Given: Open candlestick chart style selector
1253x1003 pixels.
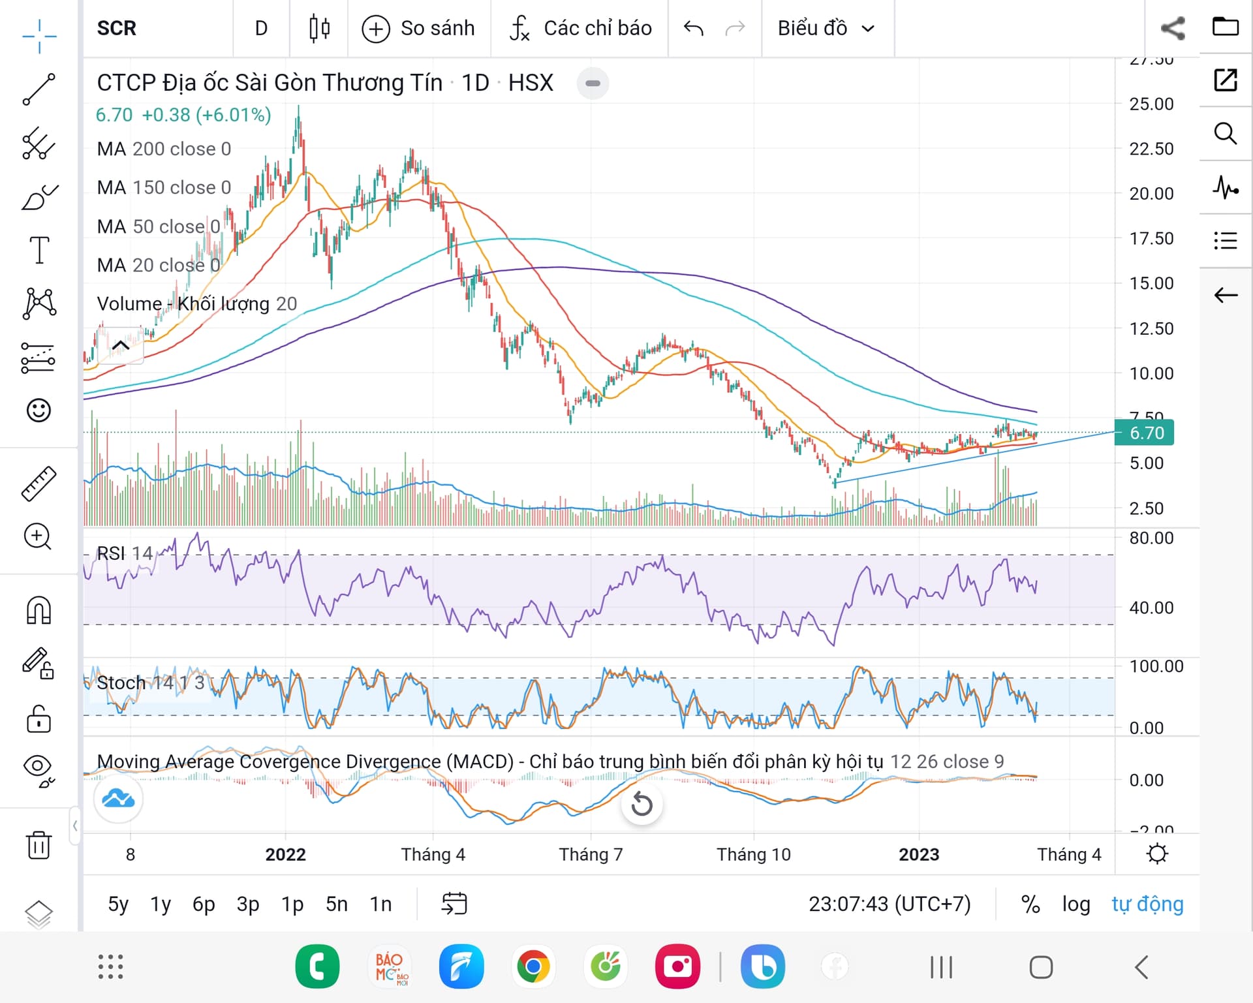Looking at the screenshot, I should click(x=319, y=28).
